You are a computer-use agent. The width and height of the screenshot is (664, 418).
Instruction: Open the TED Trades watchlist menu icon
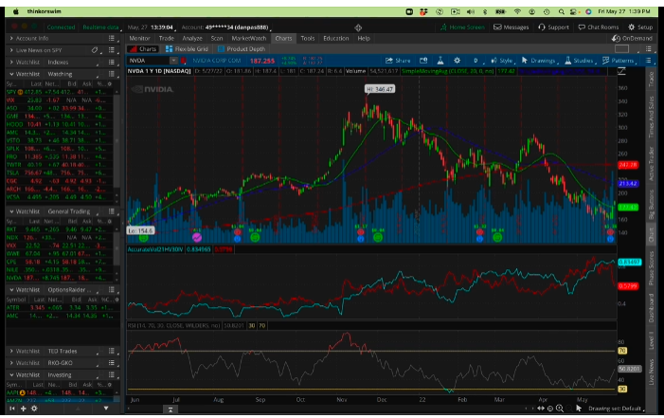coord(112,351)
